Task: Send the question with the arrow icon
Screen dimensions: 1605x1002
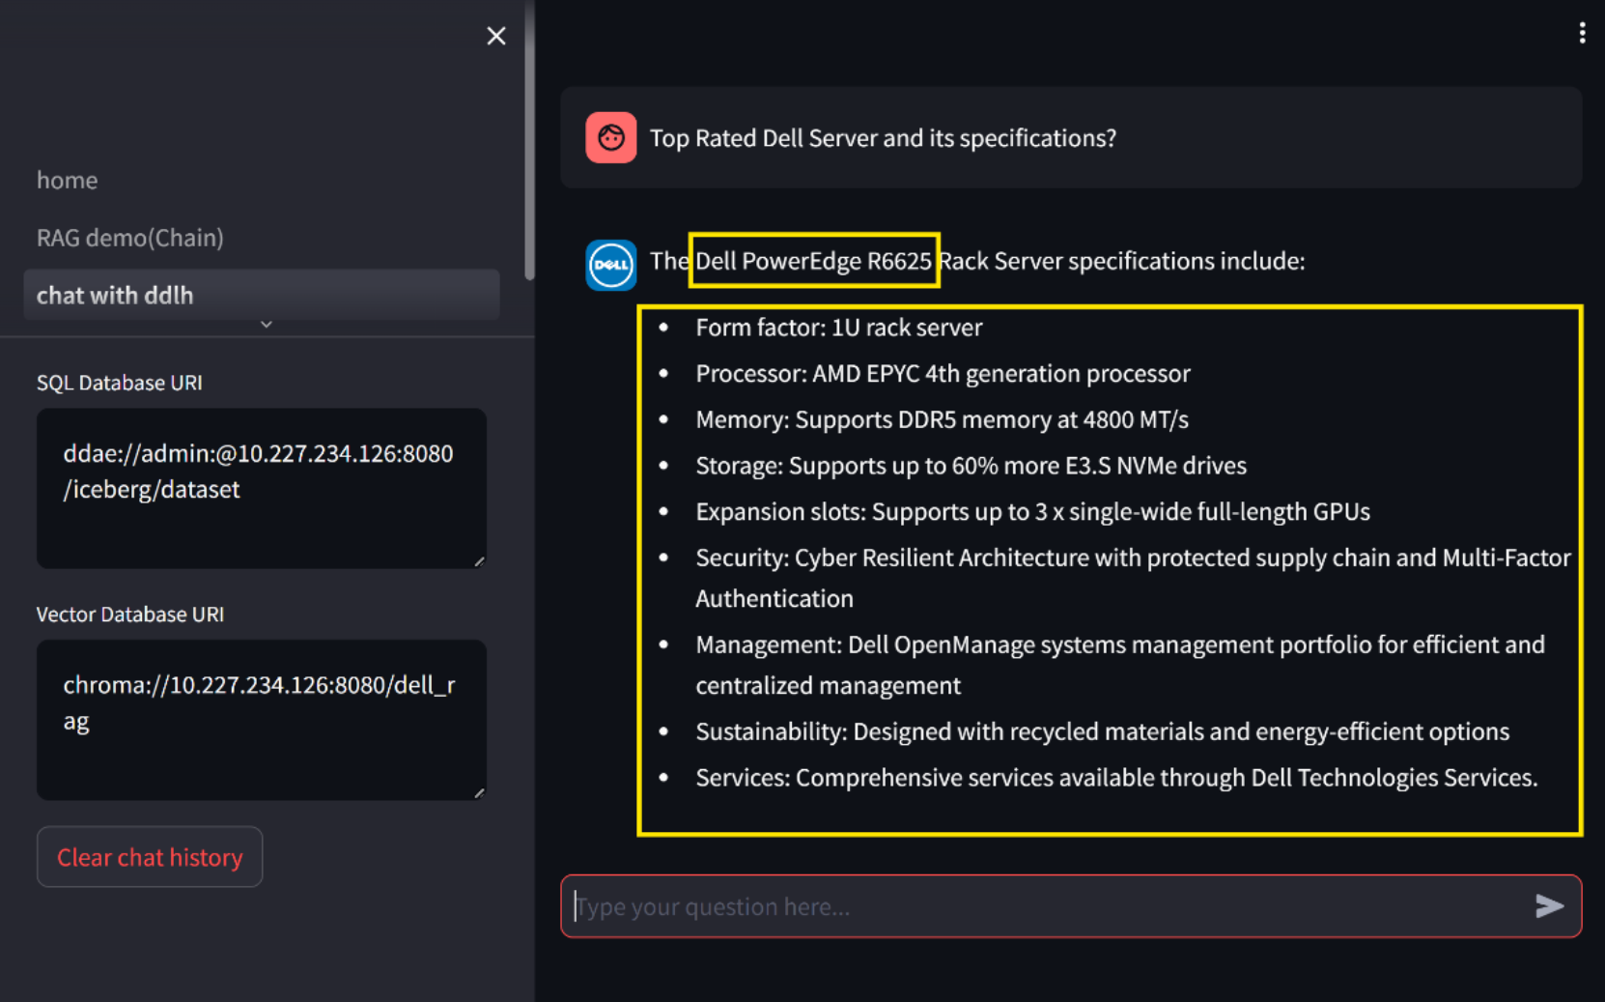Action: (x=1549, y=905)
